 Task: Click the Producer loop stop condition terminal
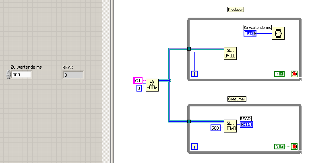294,74
